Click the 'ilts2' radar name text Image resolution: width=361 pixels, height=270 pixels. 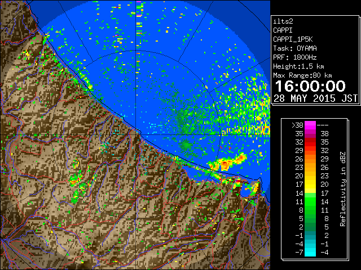coord(283,21)
